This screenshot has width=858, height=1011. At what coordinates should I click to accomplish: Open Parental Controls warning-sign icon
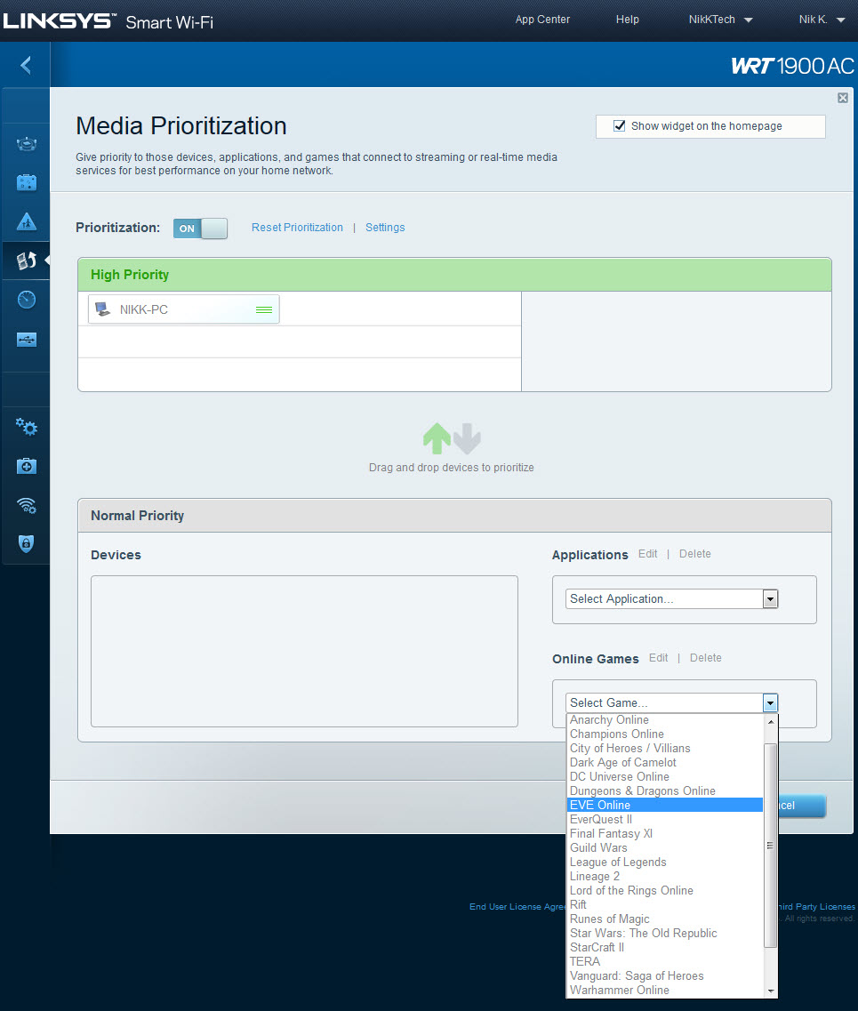(x=27, y=221)
